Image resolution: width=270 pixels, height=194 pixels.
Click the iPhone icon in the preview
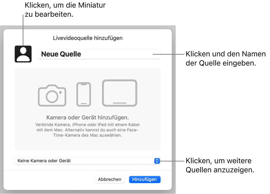pyautogui.click(x=84, y=94)
